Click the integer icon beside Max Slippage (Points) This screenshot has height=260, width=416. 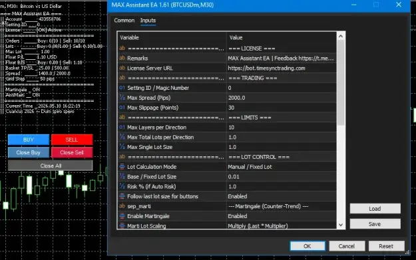pyautogui.click(x=122, y=107)
